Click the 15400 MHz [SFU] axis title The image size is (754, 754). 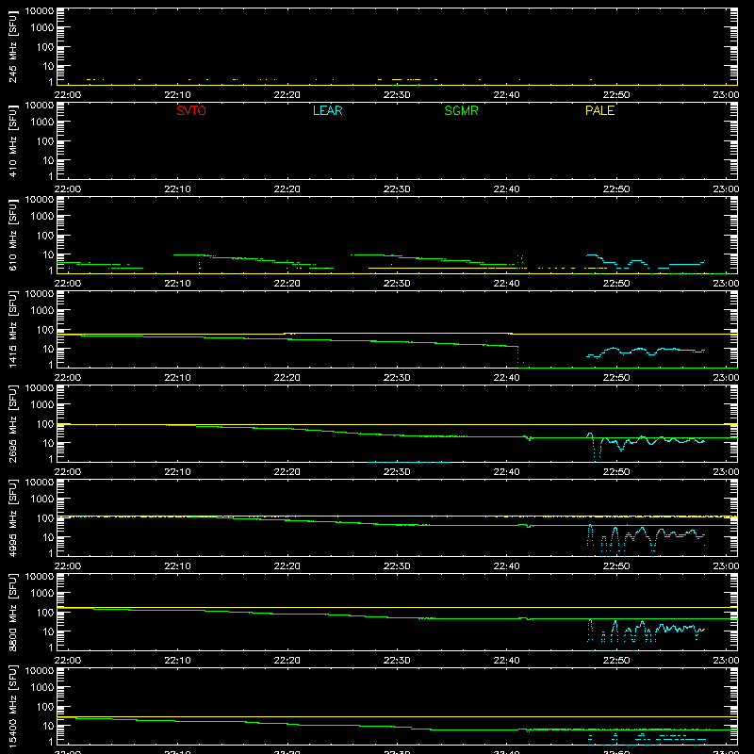12,707
